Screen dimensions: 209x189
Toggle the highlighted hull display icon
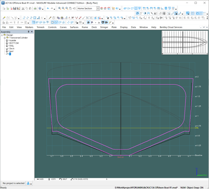pos(137,13)
